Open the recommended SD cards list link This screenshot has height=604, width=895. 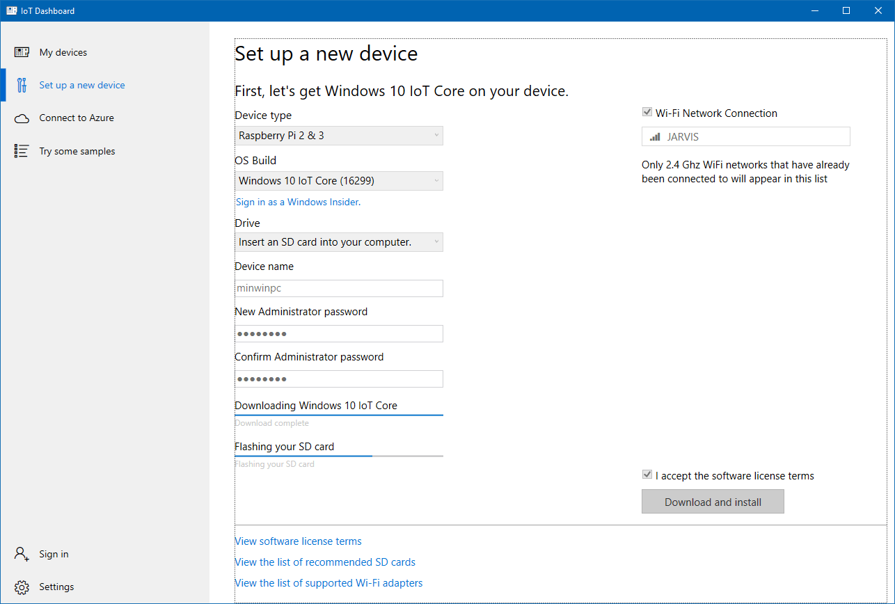[x=325, y=562]
